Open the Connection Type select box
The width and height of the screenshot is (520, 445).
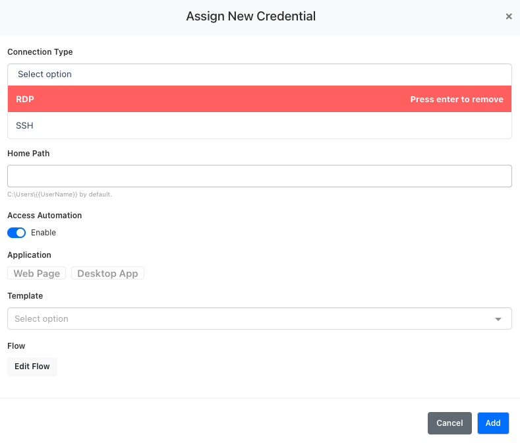point(259,74)
